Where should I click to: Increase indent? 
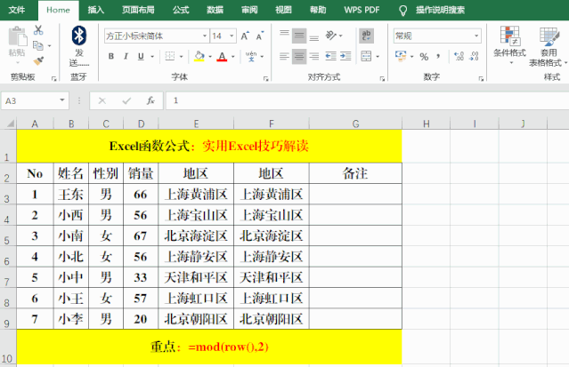(x=345, y=56)
